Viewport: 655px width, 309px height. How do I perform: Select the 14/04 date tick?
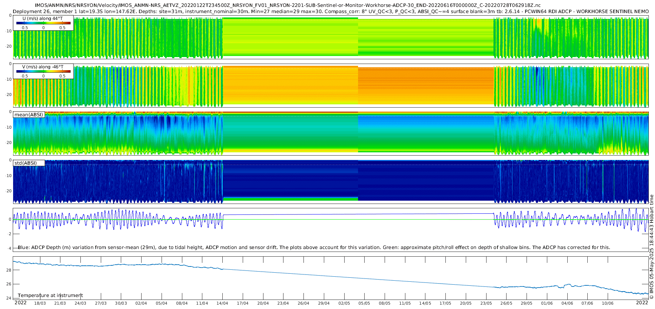222,303
